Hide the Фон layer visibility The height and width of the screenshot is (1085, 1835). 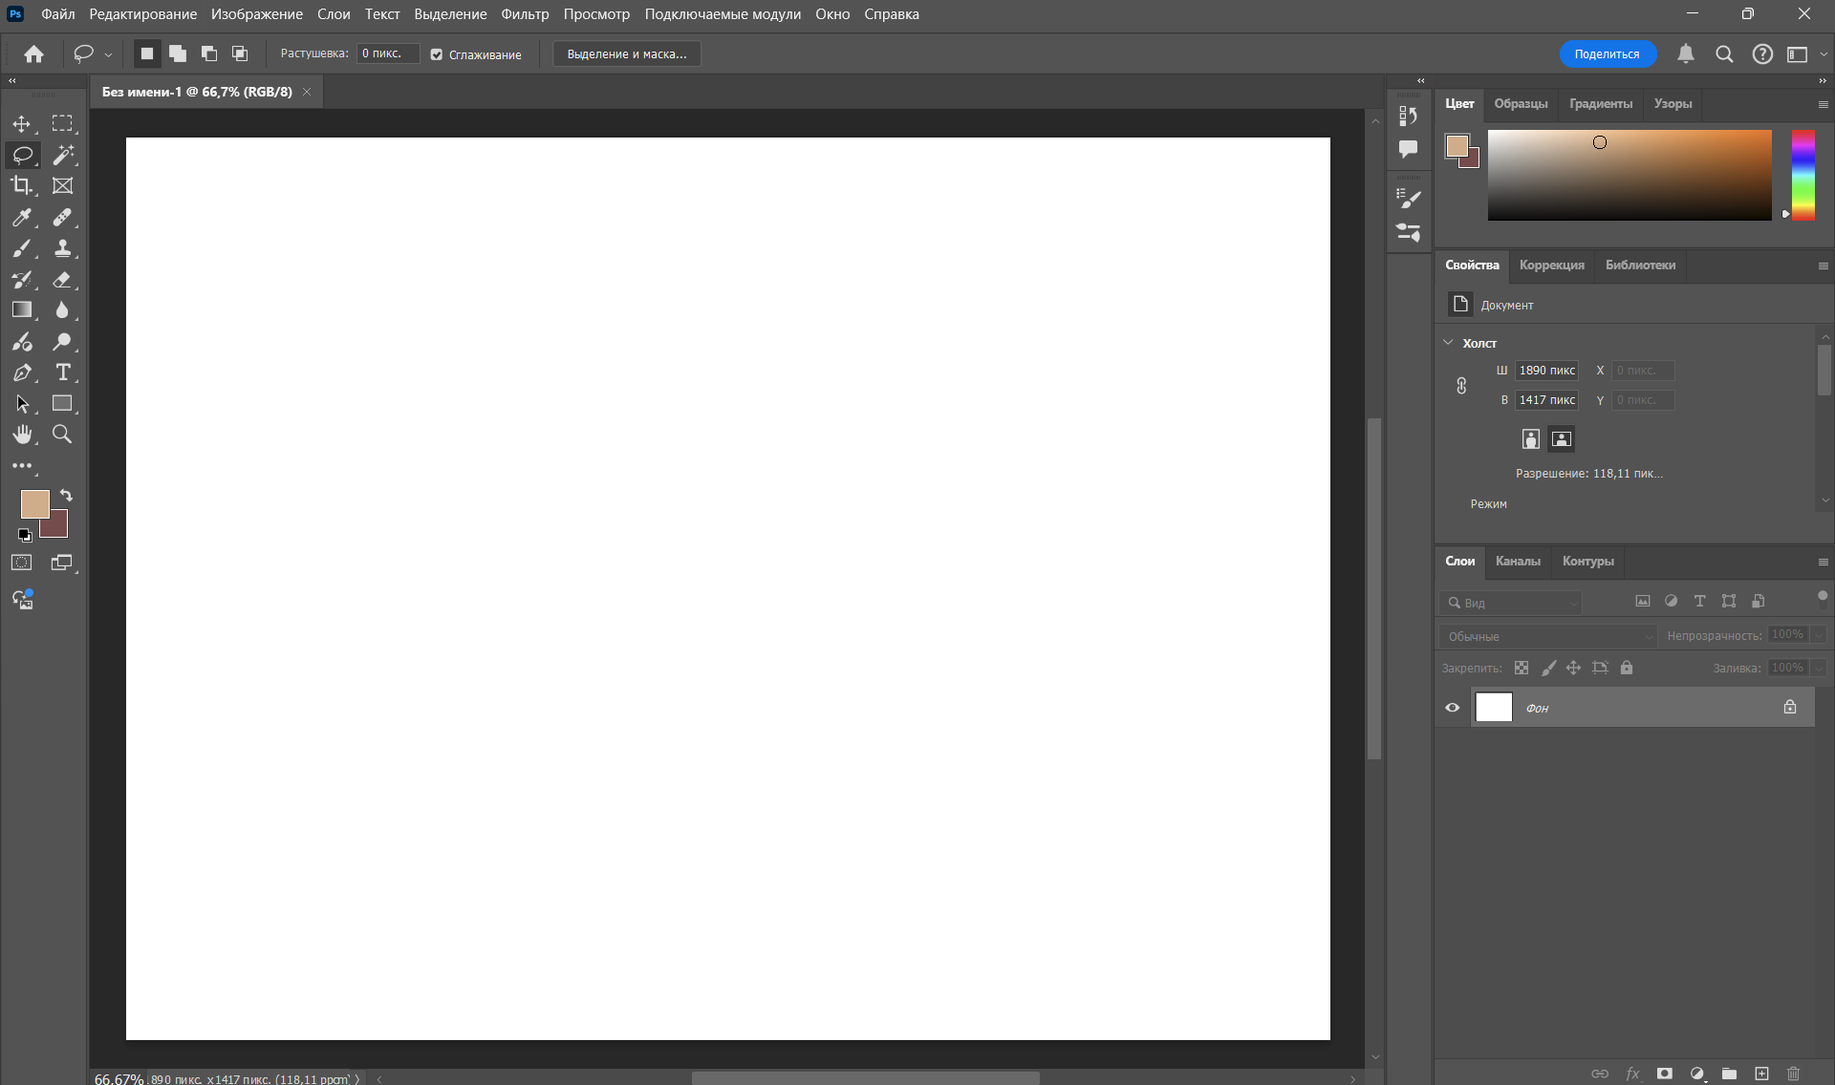[x=1452, y=708]
